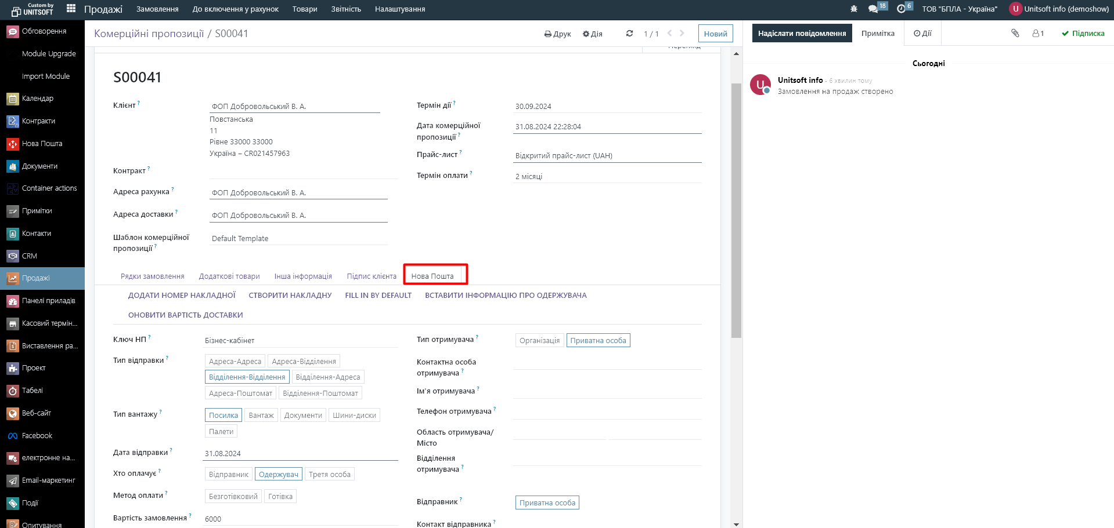Click СТВОРИТИ НАКЛАДНУ button
Image resolution: width=1114 pixels, height=528 pixels.
pyautogui.click(x=290, y=296)
